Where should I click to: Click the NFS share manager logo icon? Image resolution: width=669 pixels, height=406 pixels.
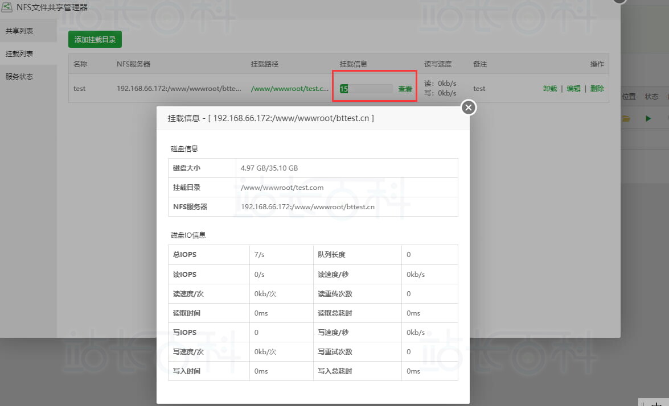click(x=8, y=7)
